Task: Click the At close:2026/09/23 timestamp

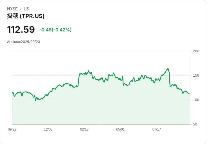Action: coord(24,42)
